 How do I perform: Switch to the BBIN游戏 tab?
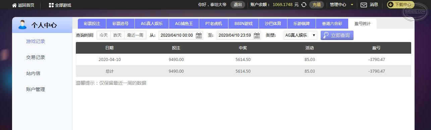coord(244,24)
